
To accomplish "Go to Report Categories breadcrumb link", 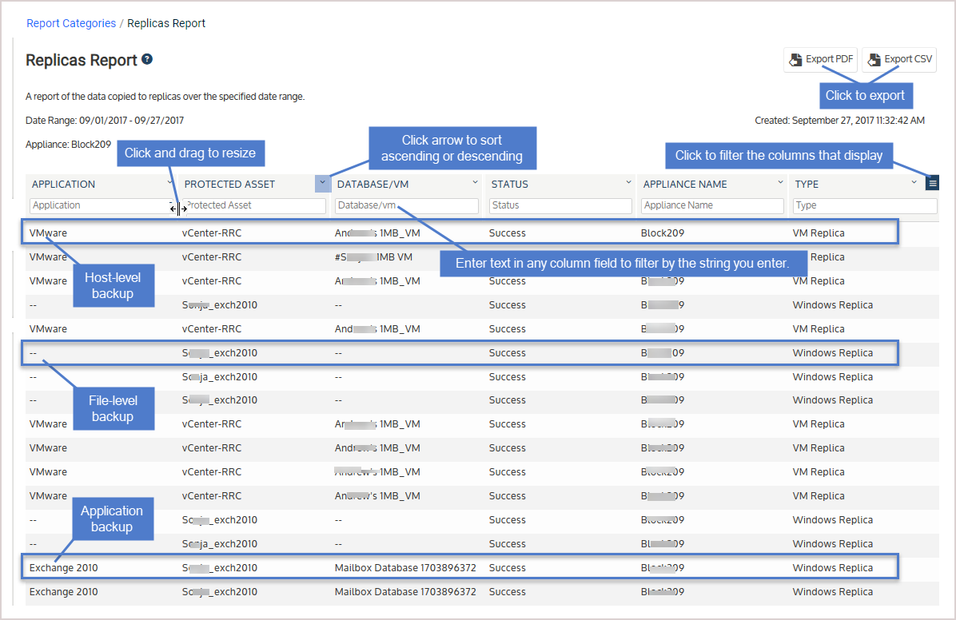I will point(71,23).
